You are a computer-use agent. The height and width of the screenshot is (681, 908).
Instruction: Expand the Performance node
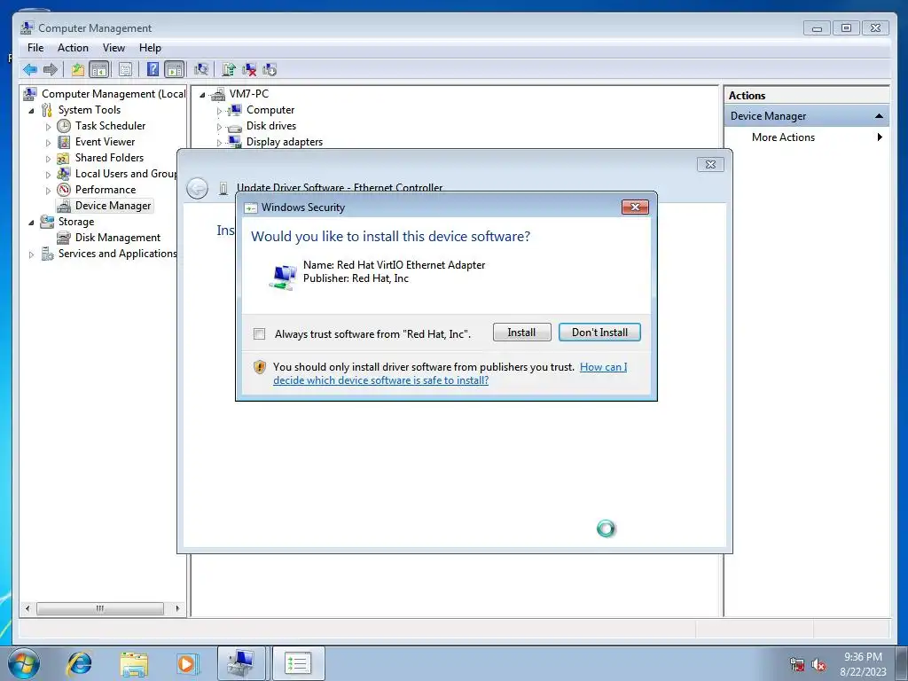pyautogui.click(x=48, y=191)
